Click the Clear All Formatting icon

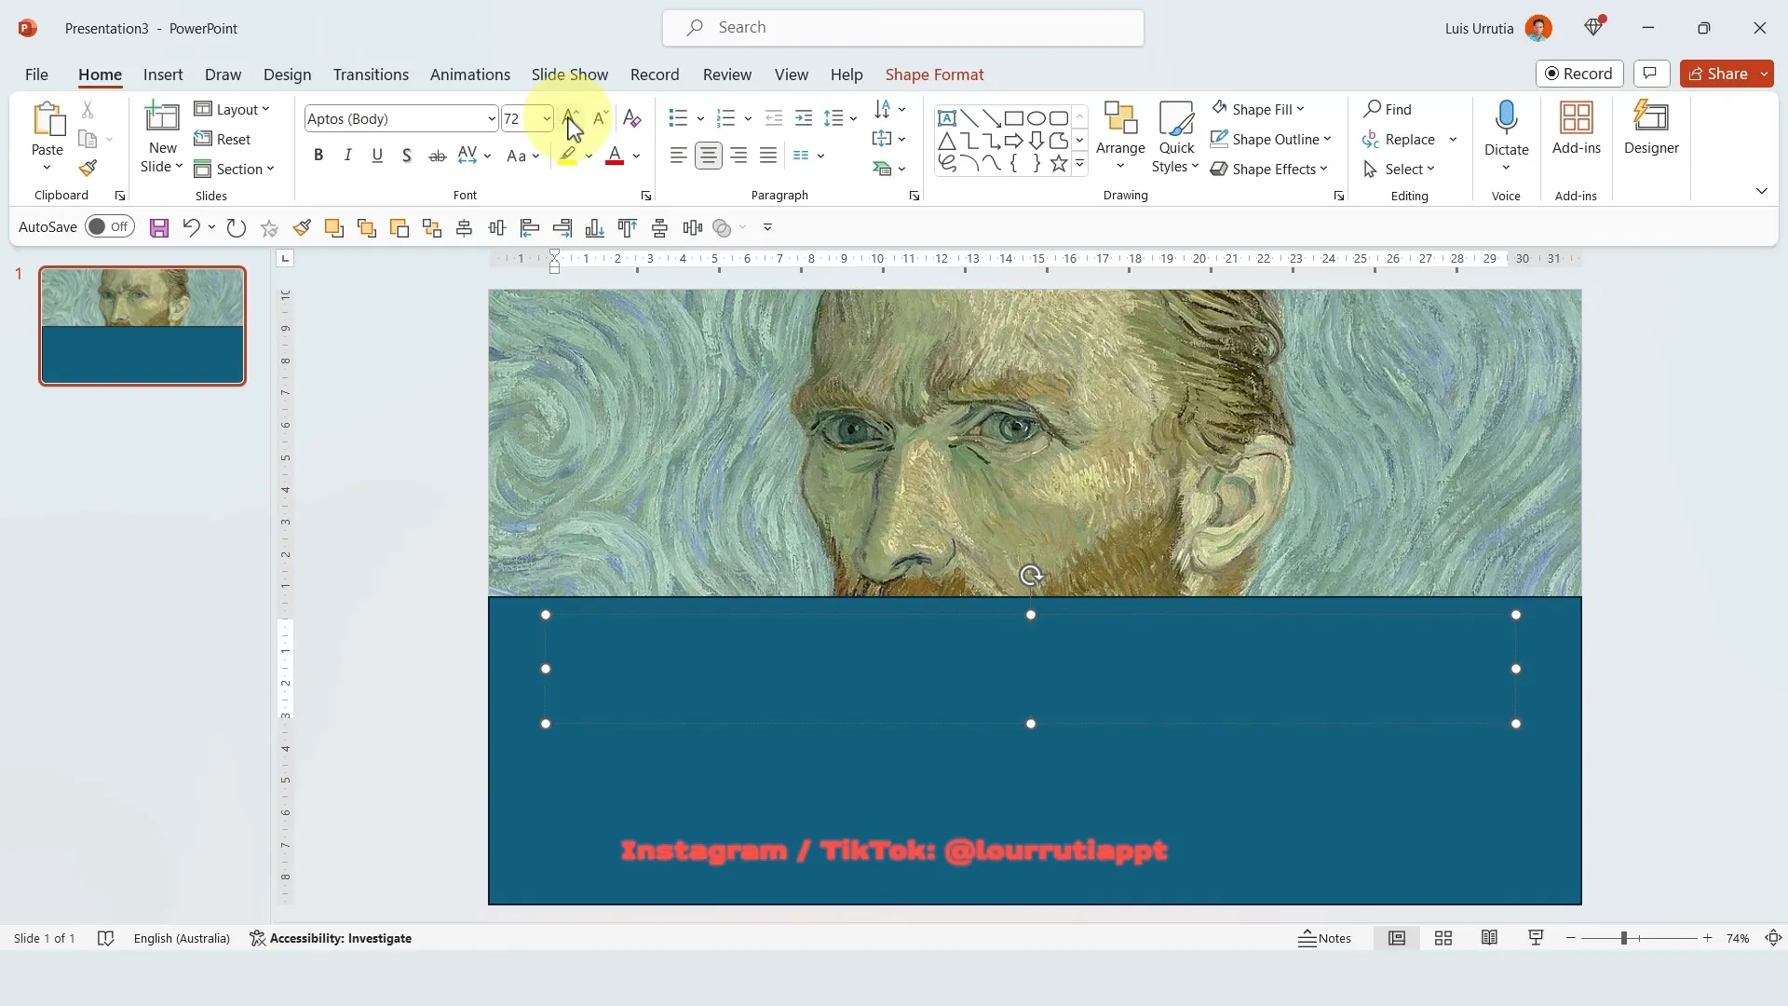631,118
